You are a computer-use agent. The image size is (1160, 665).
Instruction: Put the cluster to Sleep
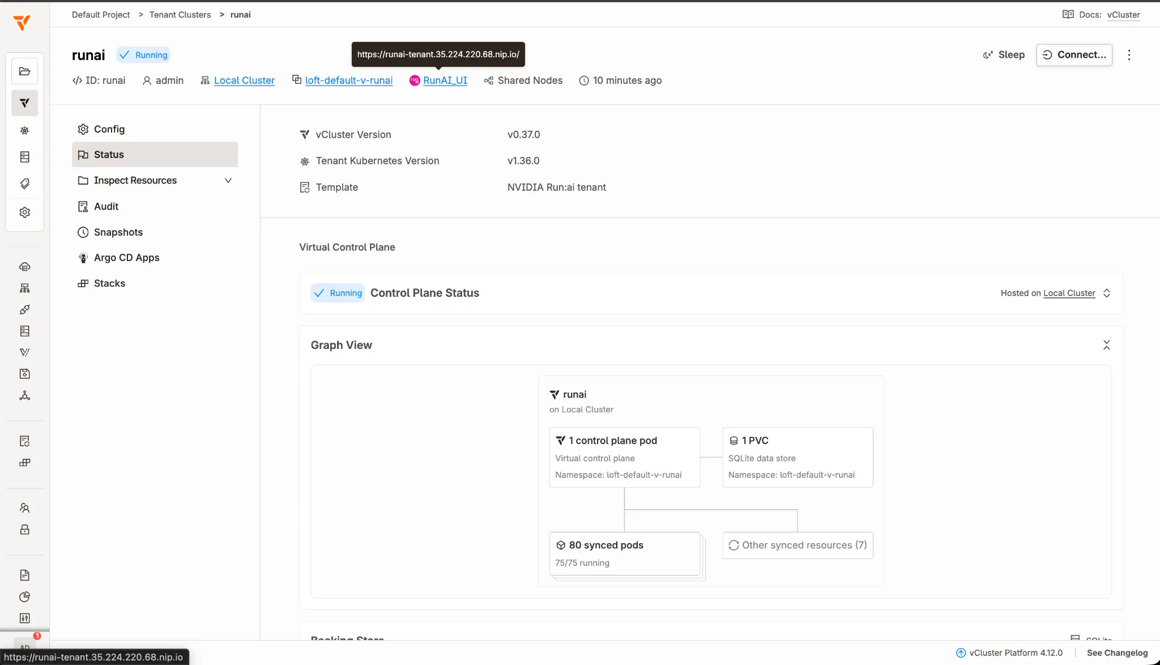[1004, 55]
